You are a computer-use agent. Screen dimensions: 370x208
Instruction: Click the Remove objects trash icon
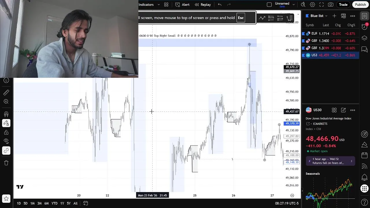pos(6,163)
